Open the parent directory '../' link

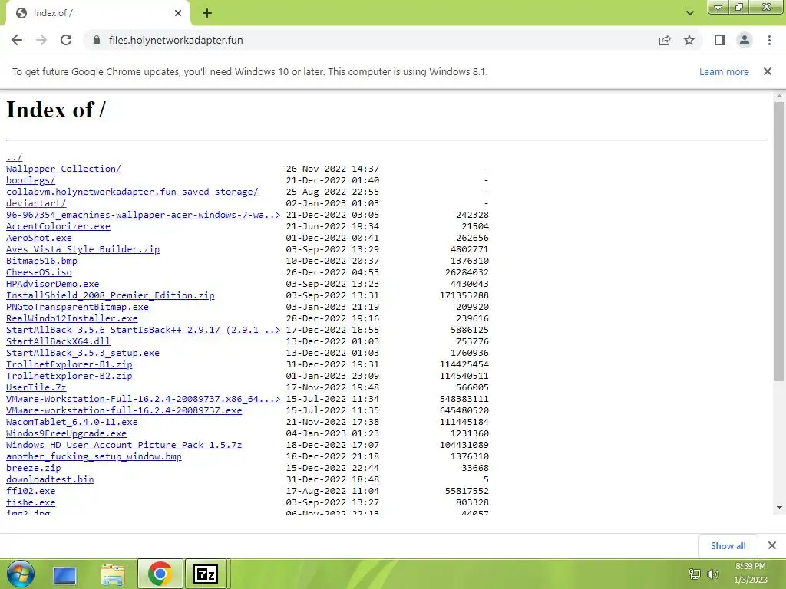(14, 157)
